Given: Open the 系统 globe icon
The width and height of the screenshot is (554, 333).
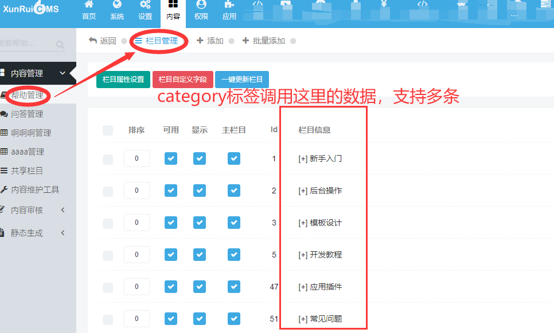Looking at the screenshot, I should [117, 4].
